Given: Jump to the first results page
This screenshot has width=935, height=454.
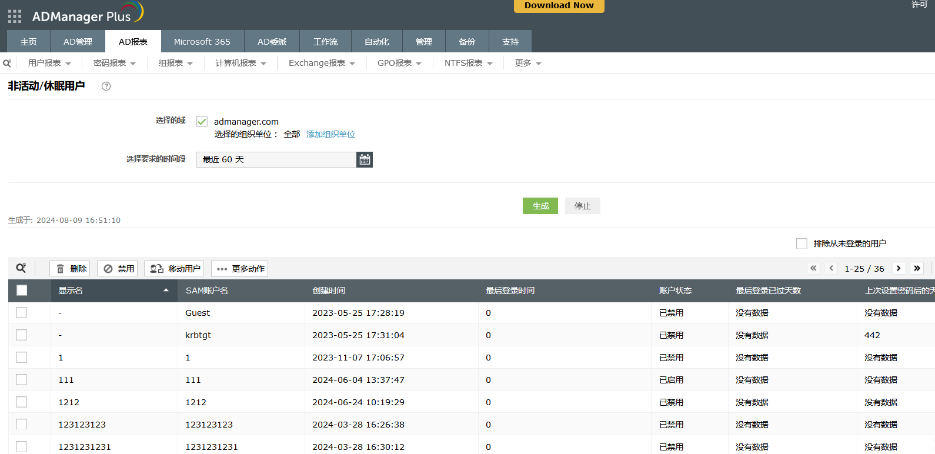Looking at the screenshot, I should (x=813, y=268).
